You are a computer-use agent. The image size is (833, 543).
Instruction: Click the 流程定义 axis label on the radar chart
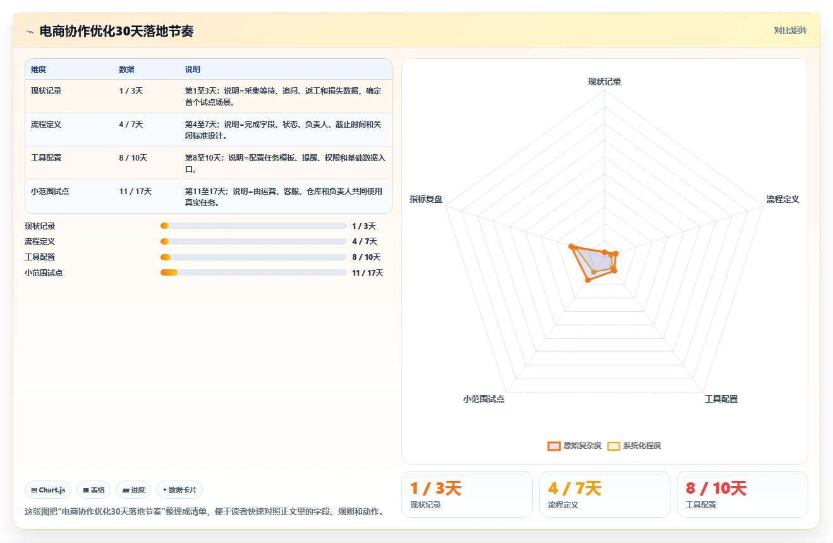(783, 199)
